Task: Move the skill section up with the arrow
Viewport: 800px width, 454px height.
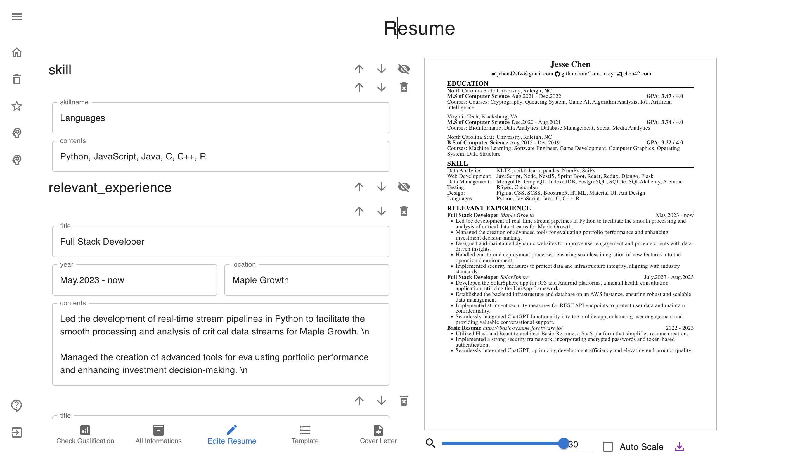Action: pos(359,70)
